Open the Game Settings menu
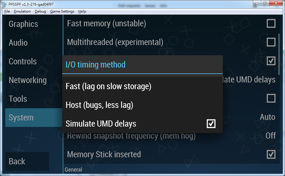This screenshot has width=285, height=176. pyautogui.click(x=62, y=11)
